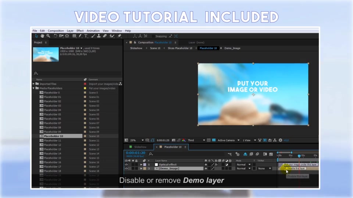Click the red label swatch of Imported files

[x=85, y=84]
